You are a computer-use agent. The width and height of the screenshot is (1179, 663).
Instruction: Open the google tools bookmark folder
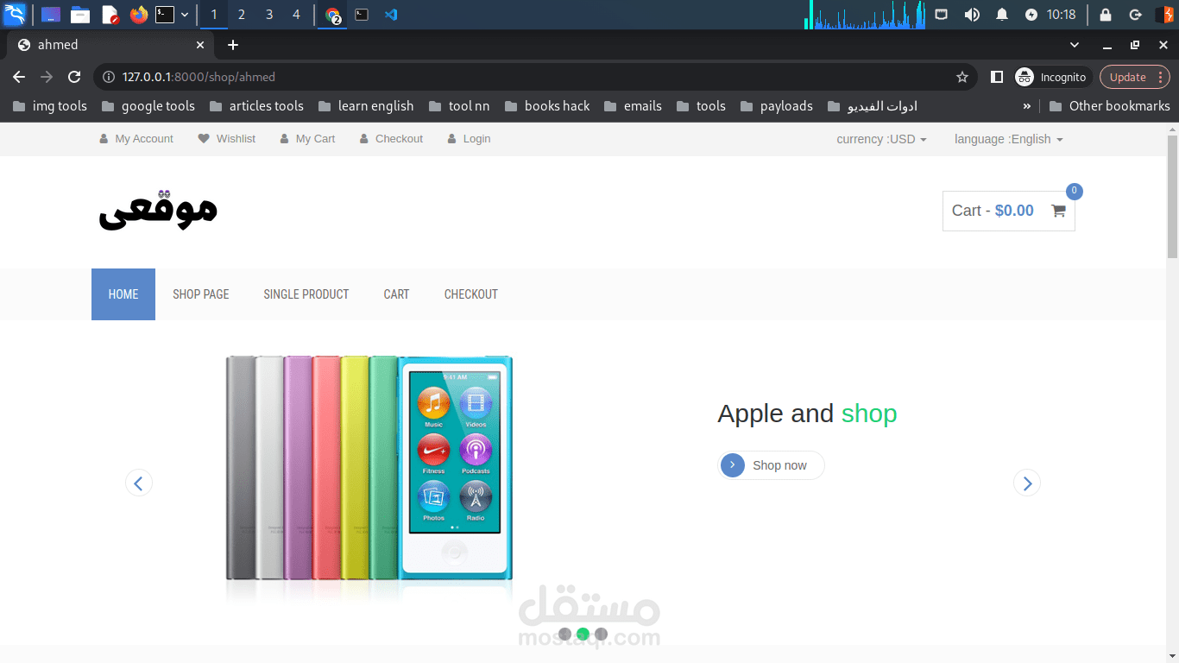[x=148, y=106]
